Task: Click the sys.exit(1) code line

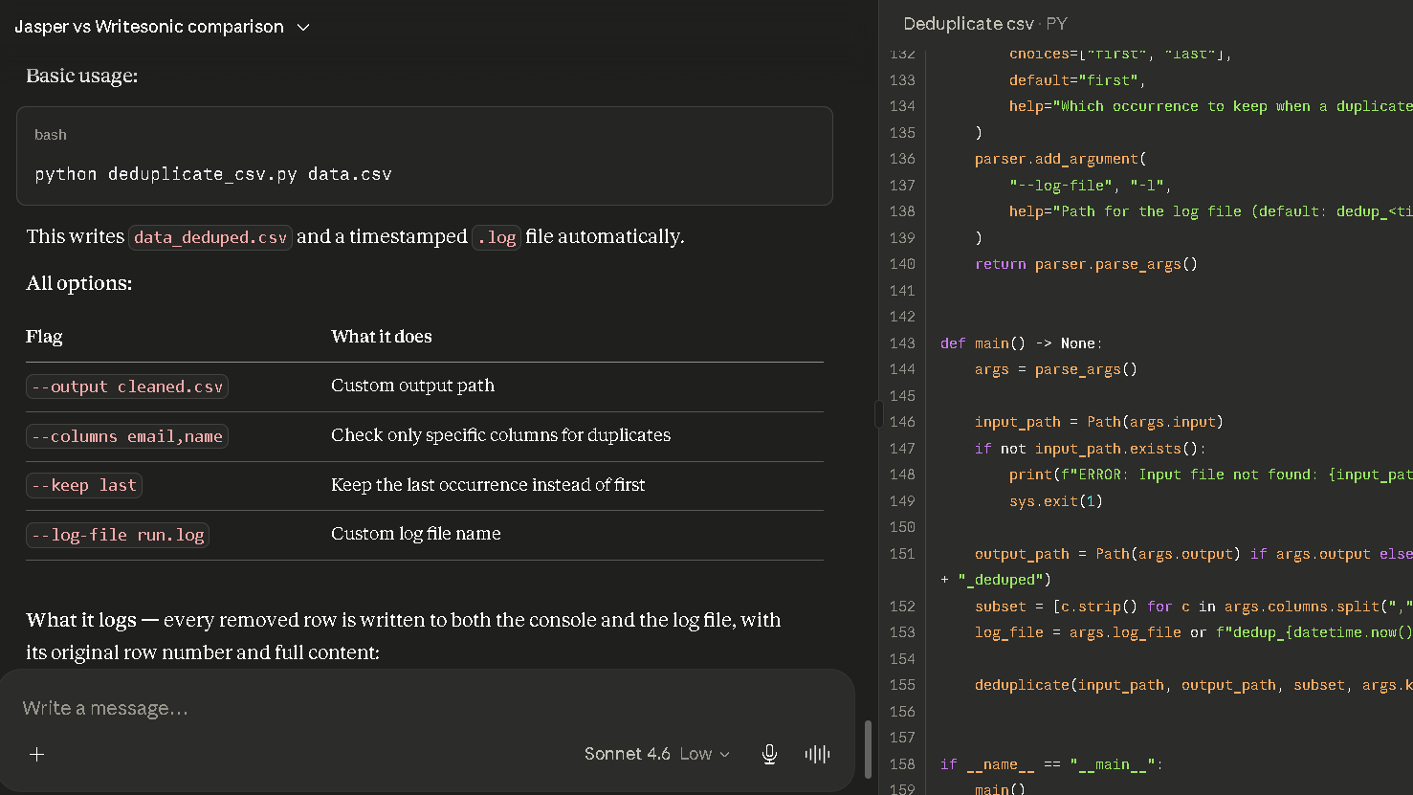Action: 1055,501
